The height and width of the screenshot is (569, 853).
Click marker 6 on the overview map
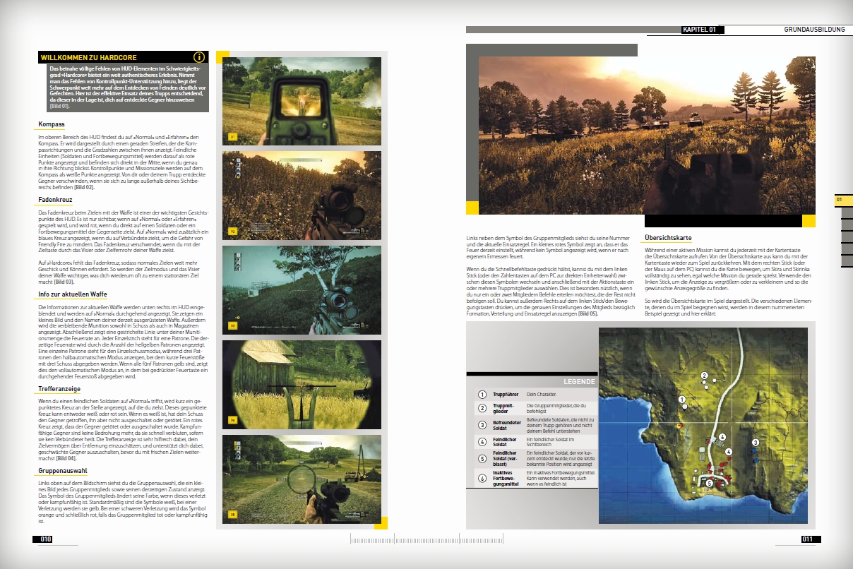tap(722, 438)
